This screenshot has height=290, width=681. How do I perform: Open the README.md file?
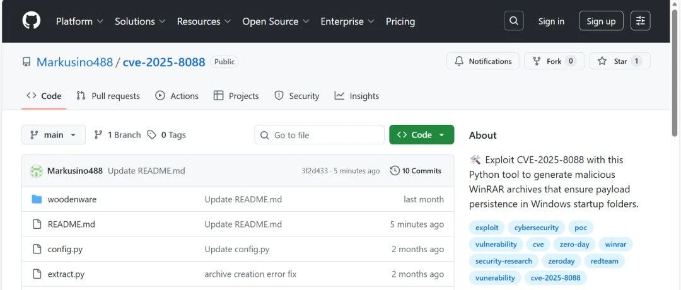tap(71, 224)
